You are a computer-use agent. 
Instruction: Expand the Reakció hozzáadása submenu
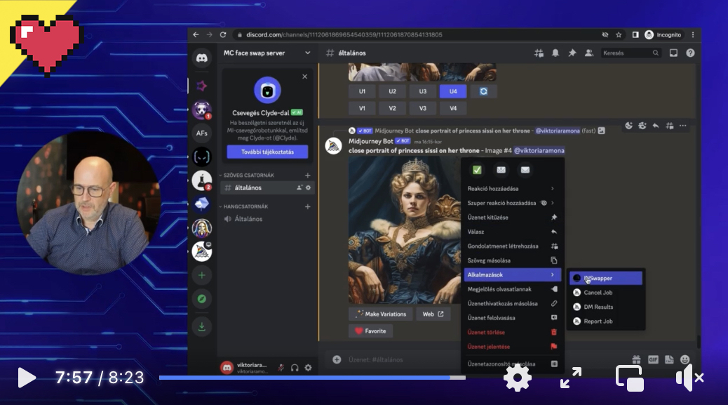[513, 188]
